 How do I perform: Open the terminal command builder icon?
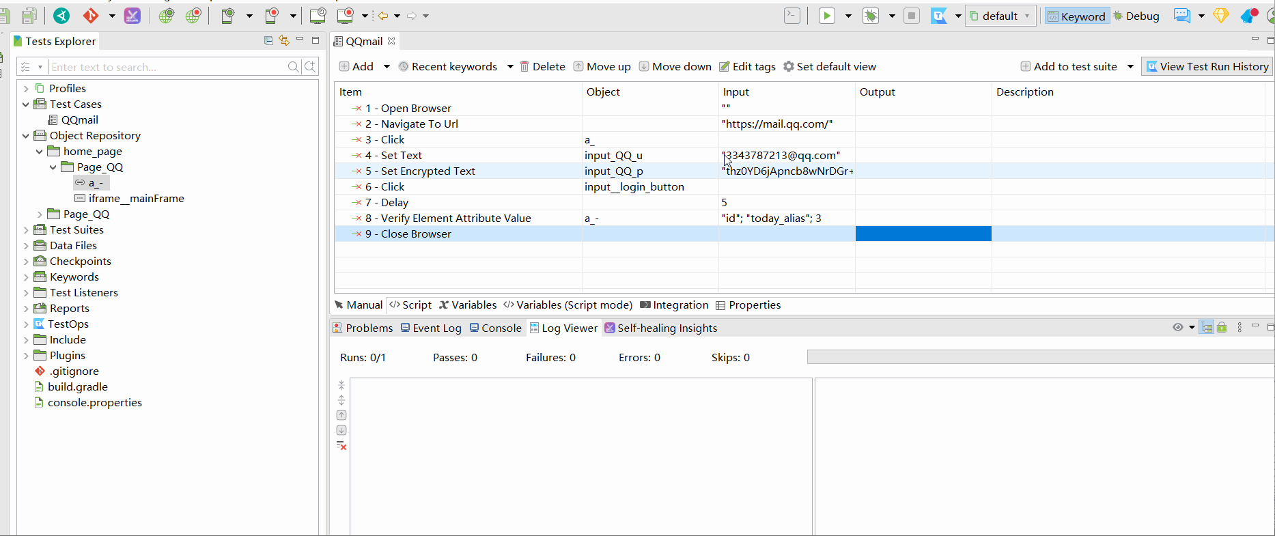pos(792,16)
